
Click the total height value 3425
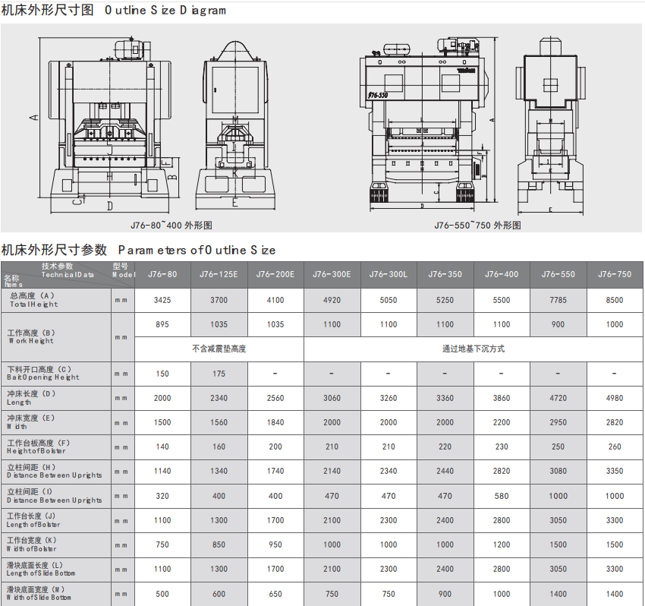point(162,300)
